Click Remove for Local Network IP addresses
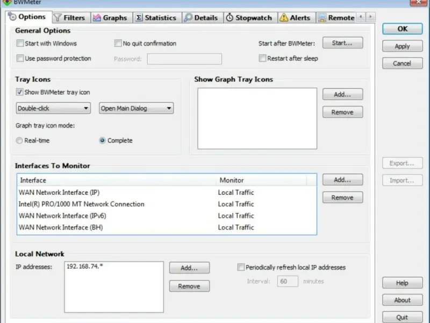430x323 pixels. click(x=190, y=286)
